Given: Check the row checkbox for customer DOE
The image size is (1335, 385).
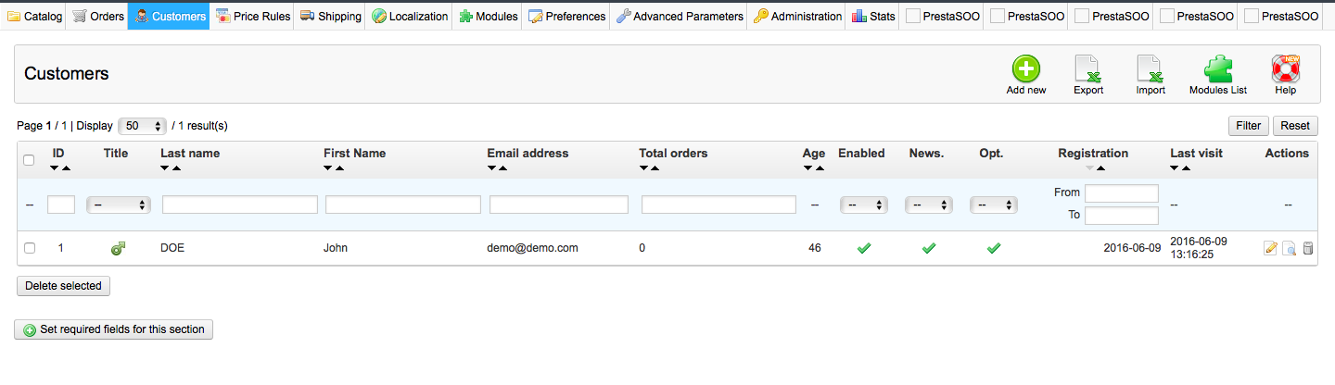Looking at the screenshot, I should (30, 248).
